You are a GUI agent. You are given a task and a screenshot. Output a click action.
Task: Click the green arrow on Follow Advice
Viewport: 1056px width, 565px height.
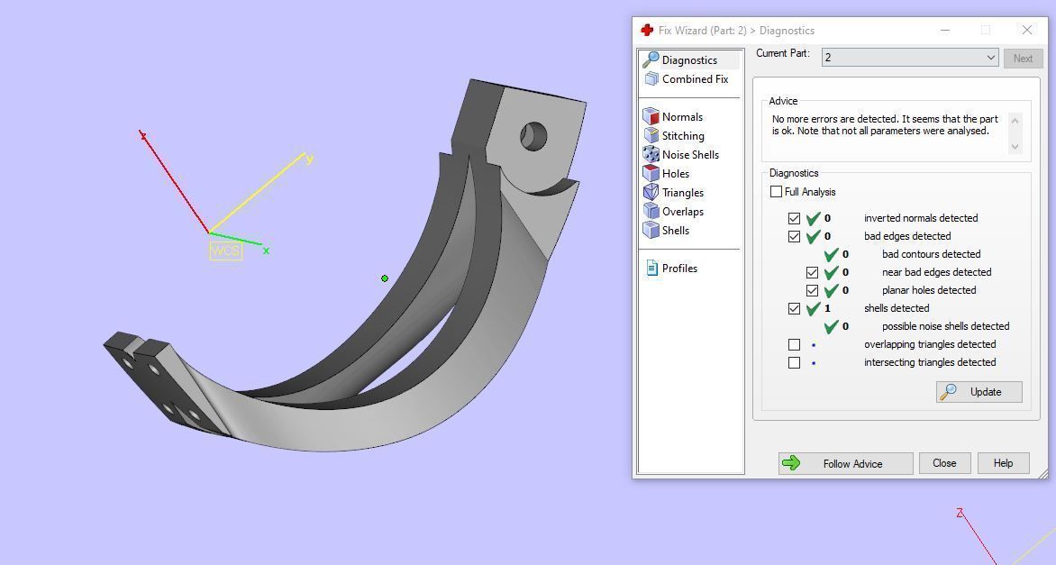[x=791, y=462]
